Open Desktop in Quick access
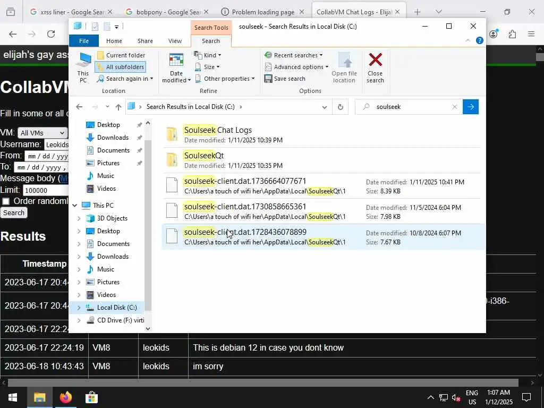544x408 pixels. [108, 125]
